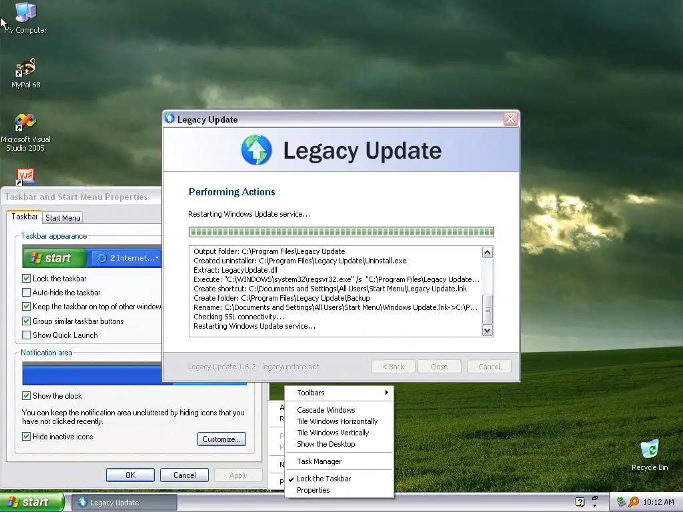Click the Start button on the taskbar
The width and height of the screenshot is (683, 512).
click(x=32, y=502)
